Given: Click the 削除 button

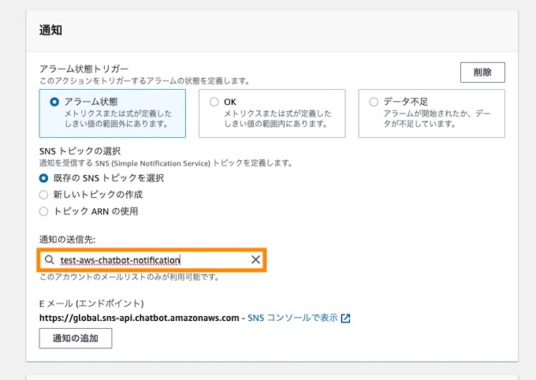Looking at the screenshot, I should [x=482, y=73].
